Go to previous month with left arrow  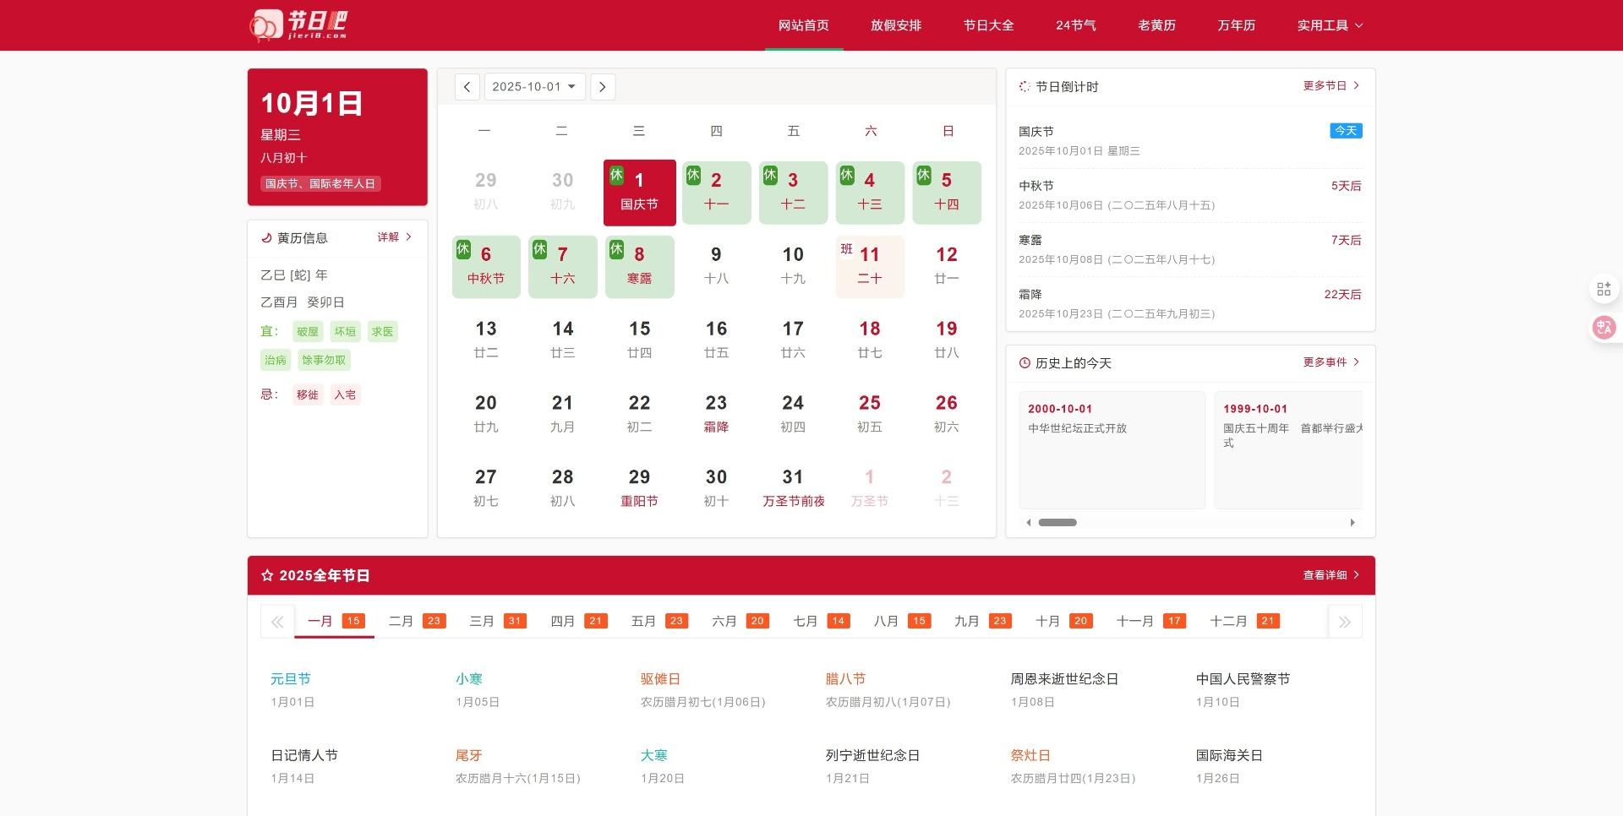[x=467, y=87]
